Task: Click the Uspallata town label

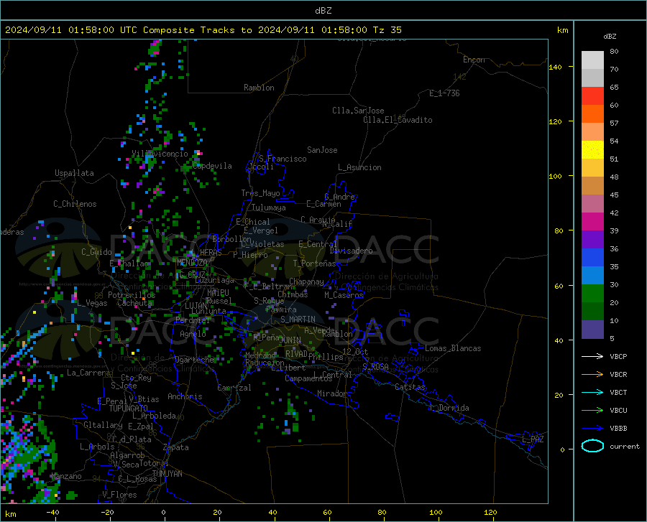Action: [x=74, y=173]
